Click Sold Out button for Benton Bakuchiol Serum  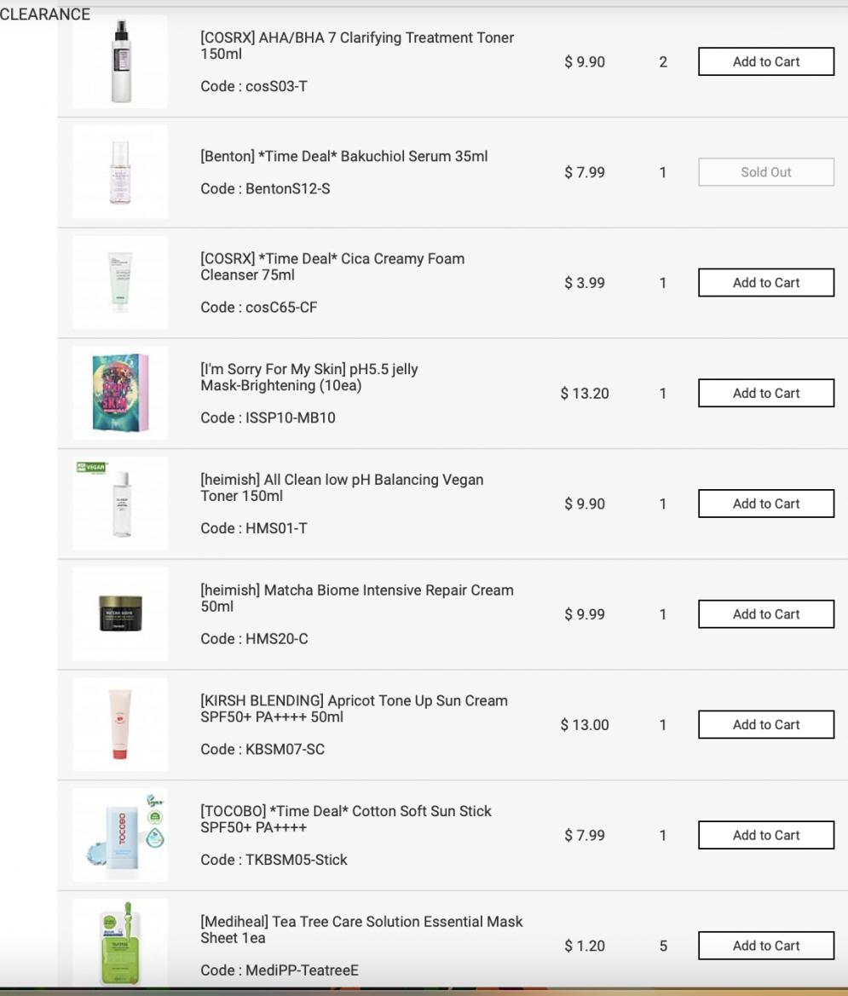(766, 172)
